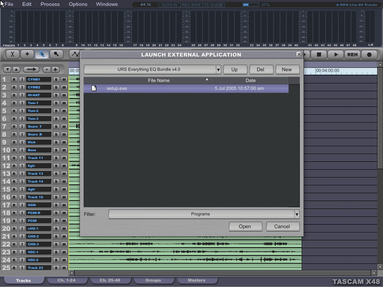Click the 00:04:00:00 timeline ruler marker
383x287 pixels.
[327, 70]
